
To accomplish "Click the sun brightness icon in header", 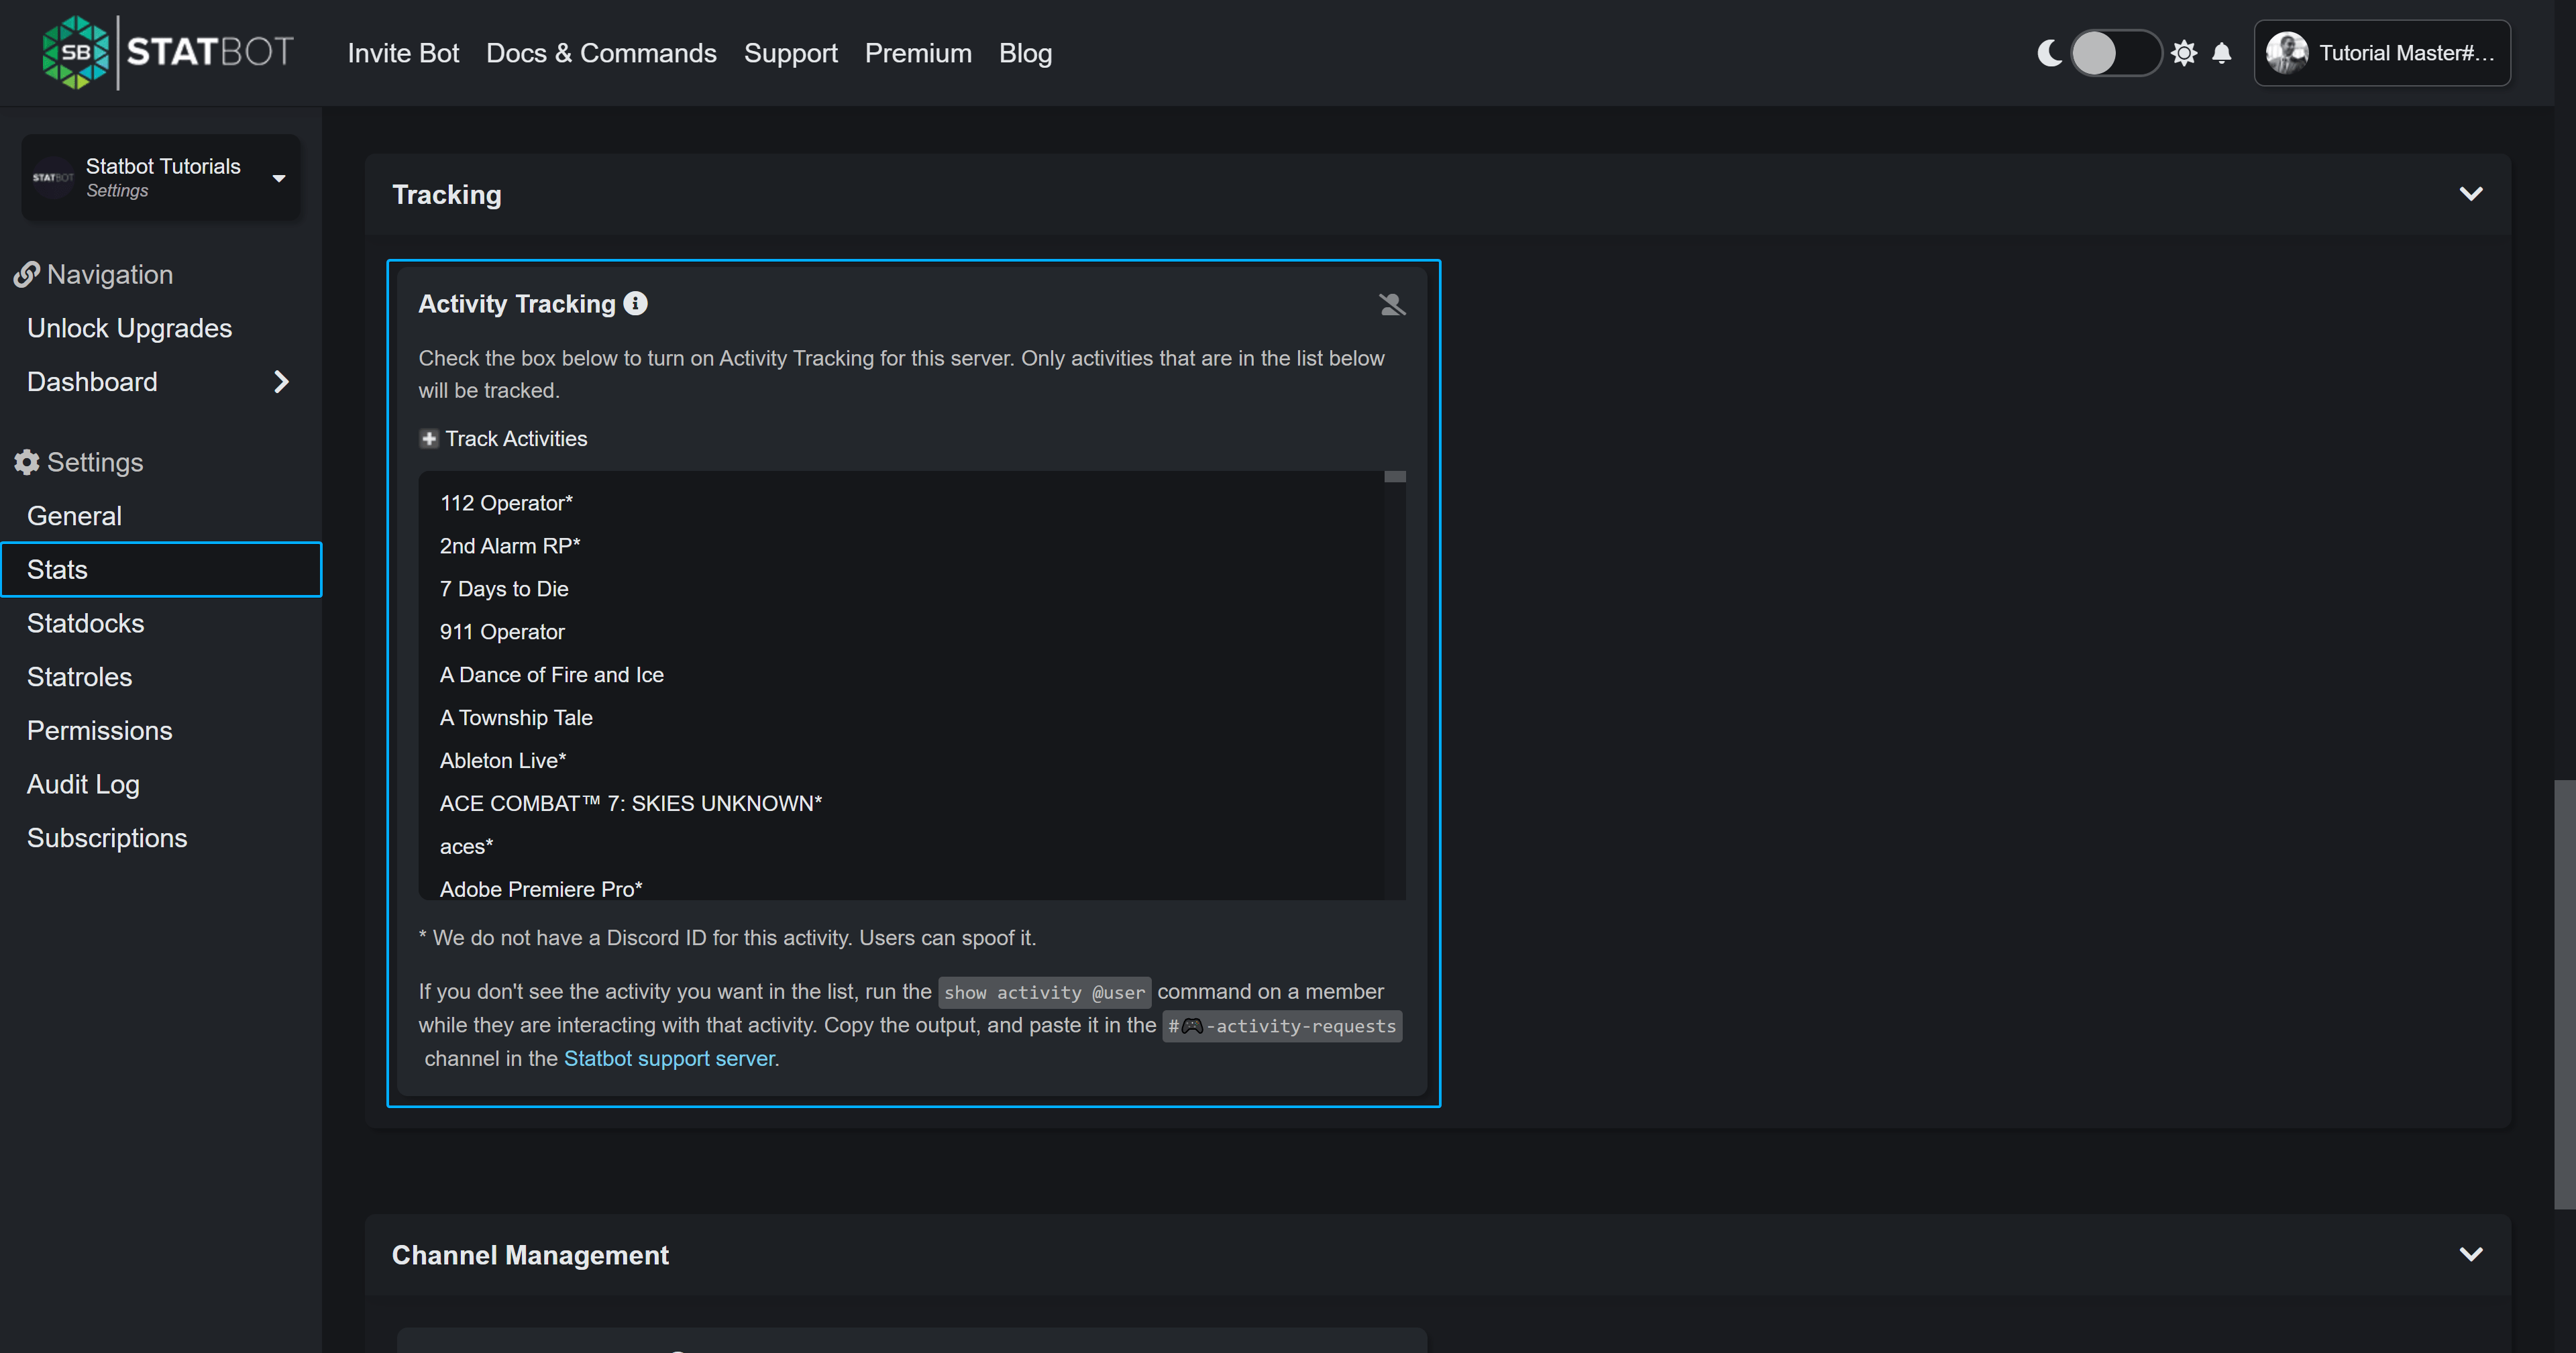I will [2184, 53].
